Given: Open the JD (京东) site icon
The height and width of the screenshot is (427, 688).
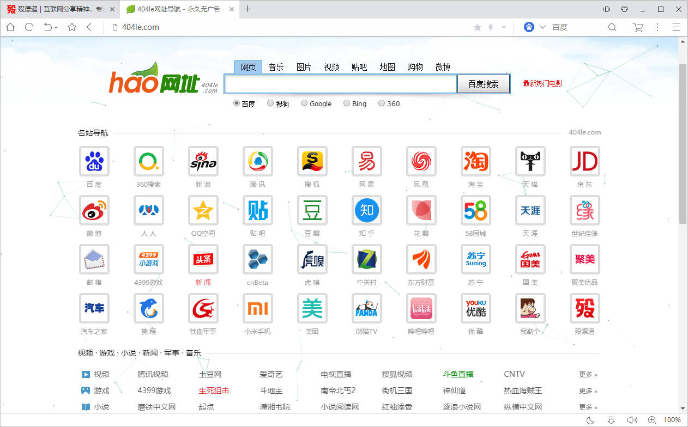Looking at the screenshot, I should click(585, 161).
